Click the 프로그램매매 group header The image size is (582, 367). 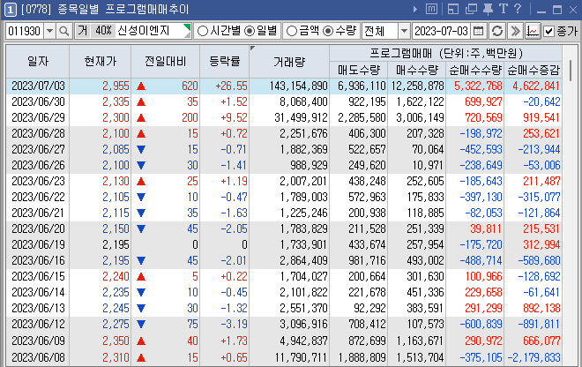[446, 54]
